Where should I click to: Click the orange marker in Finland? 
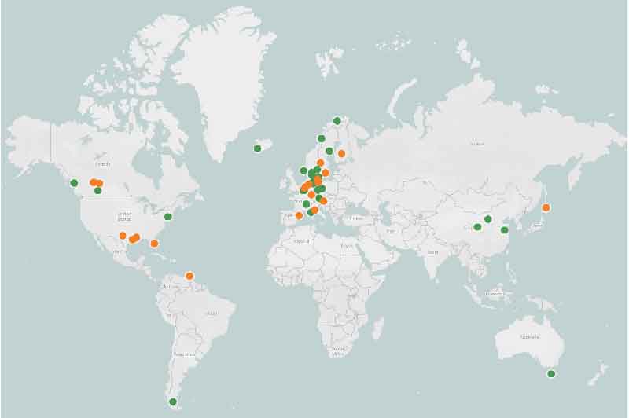point(341,153)
